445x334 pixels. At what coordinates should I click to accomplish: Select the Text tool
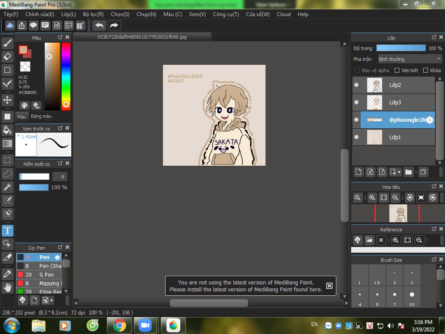point(7,230)
